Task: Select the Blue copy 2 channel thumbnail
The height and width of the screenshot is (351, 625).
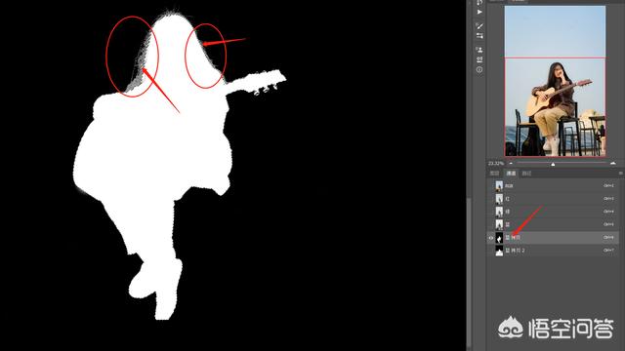Action: point(499,251)
